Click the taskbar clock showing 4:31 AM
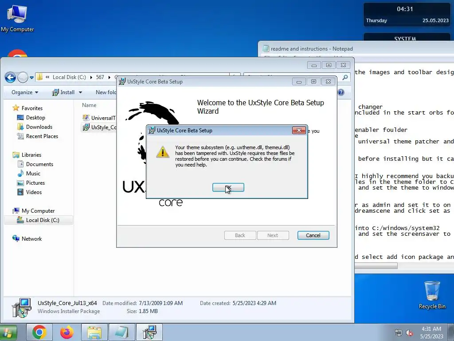The image size is (454, 341). click(431, 333)
